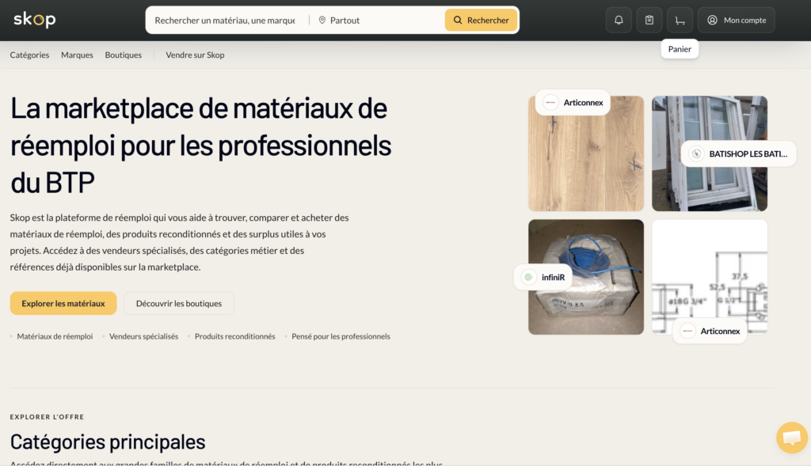Click Explorer les matériaux
811x466 pixels.
(x=63, y=303)
